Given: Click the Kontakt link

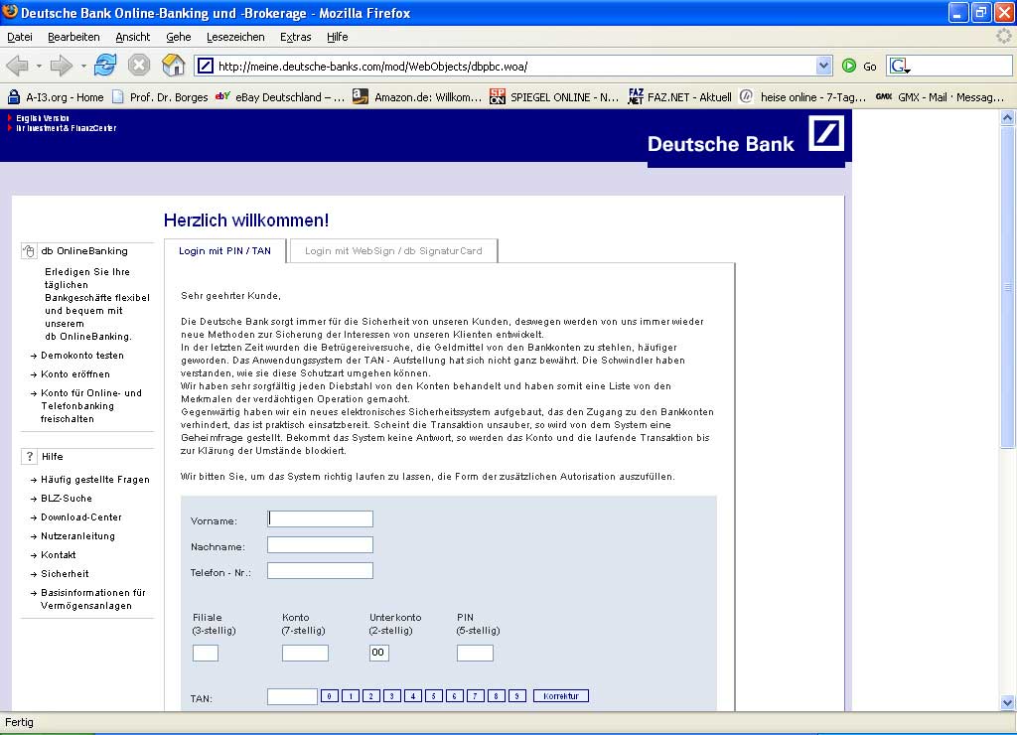Looking at the screenshot, I should tap(59, 554).
